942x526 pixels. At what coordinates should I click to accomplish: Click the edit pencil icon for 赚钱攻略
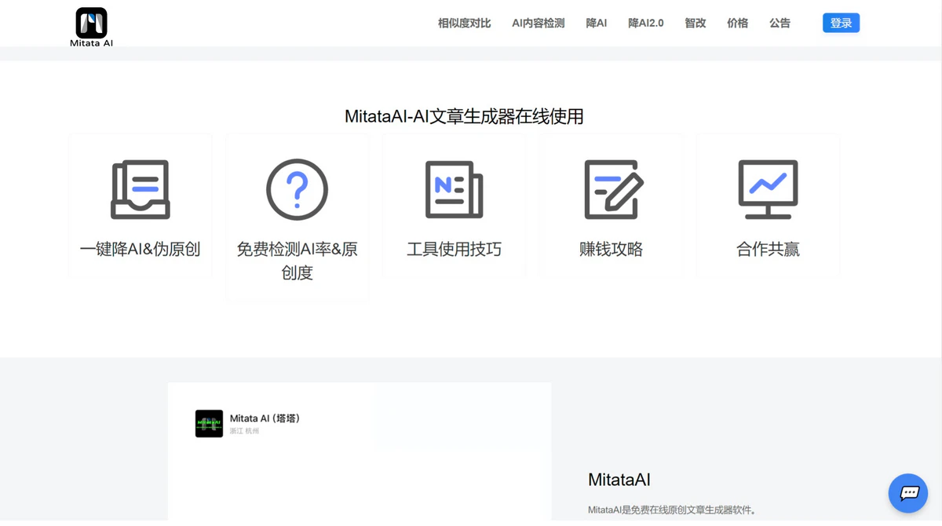coord(613,190)
